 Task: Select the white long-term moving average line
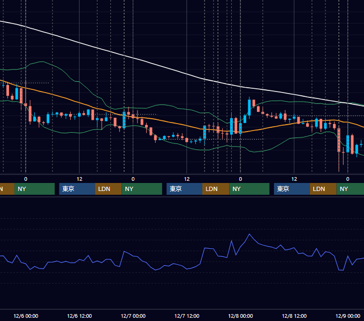187,74
